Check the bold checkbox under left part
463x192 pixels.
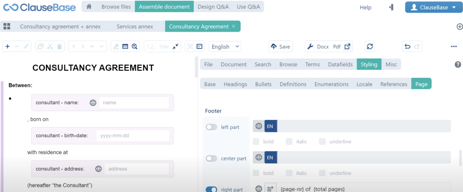256,142
